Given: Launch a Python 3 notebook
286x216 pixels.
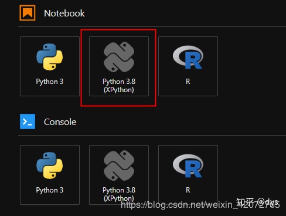Looking at the screenshot, I should [50, 66].
